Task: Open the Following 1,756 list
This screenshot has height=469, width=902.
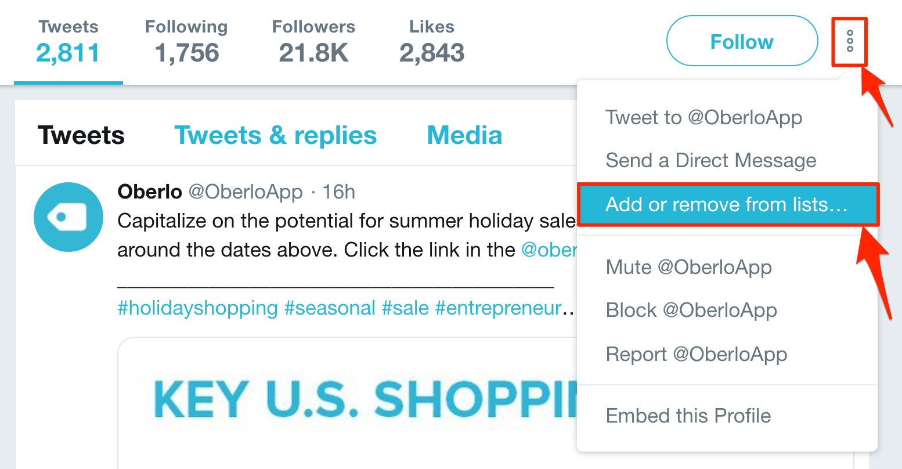Action: (x=186, y=43)
